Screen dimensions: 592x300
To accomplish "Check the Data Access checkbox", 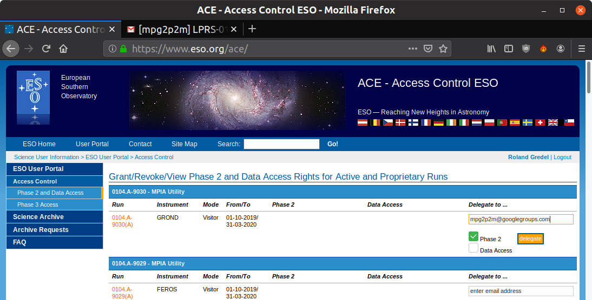I will click(x=473, y=248).
